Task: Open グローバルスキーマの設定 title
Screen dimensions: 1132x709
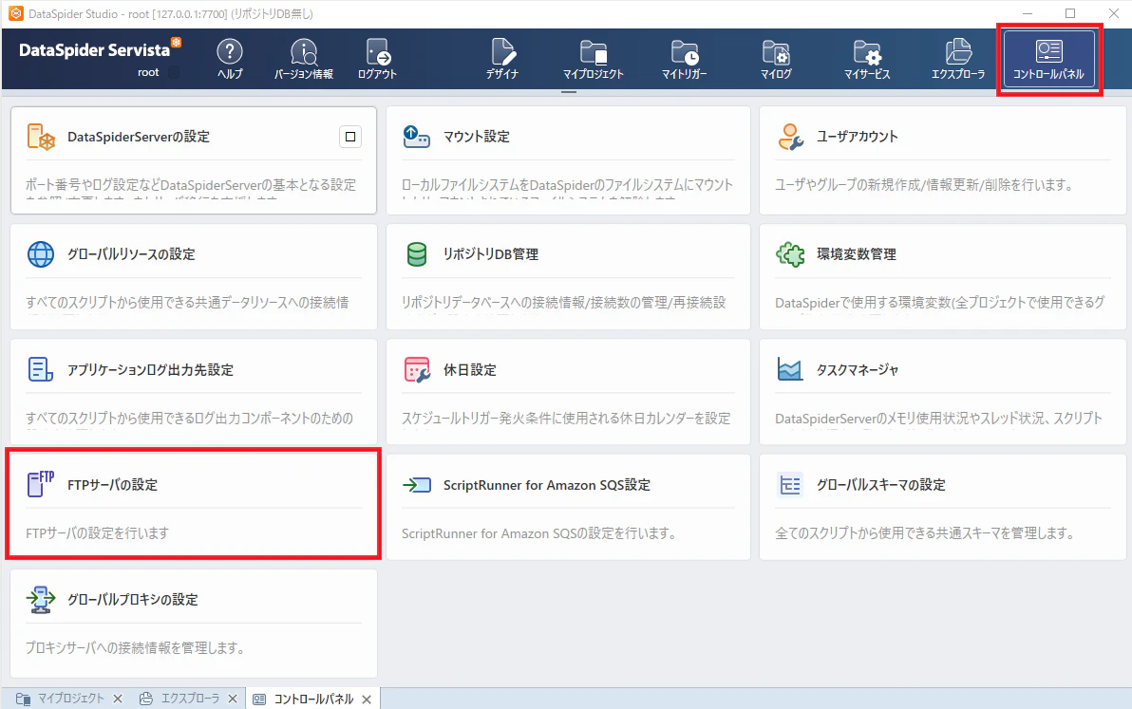Action: click(x=880, y=485)
